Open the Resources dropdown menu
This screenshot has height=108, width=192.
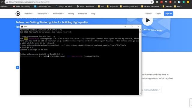[x=58, y=13]
